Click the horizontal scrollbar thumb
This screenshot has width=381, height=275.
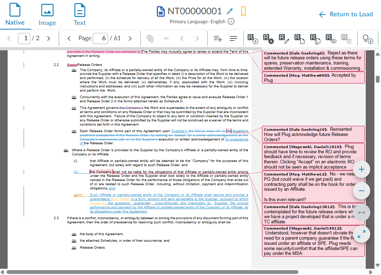click(x=152, y=272)
